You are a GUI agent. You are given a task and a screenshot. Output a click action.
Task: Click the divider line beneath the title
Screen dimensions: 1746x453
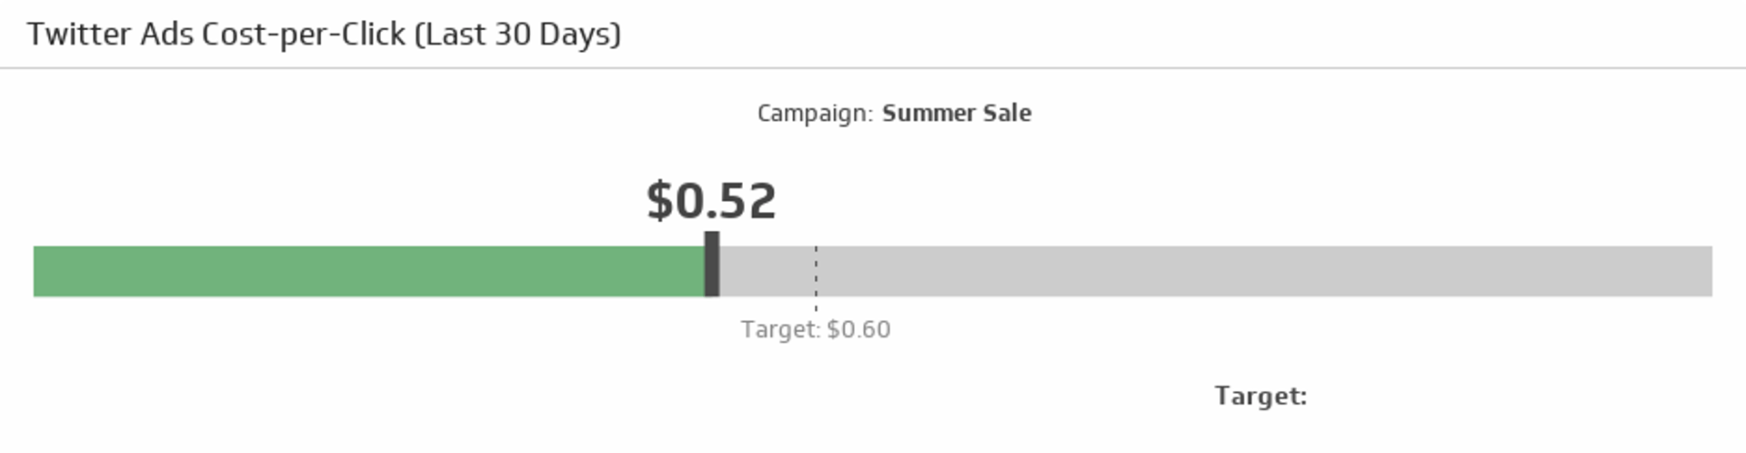pyautogui.click(x=873, y=68)
